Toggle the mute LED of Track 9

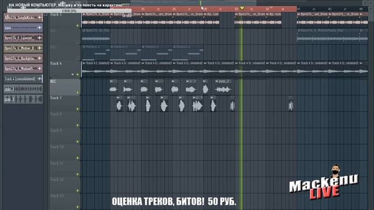78,142
